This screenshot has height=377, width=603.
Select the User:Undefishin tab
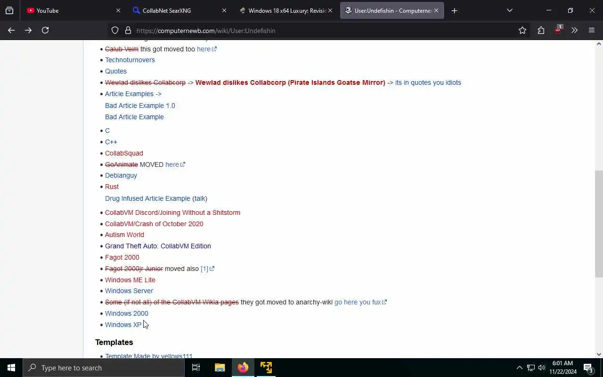point(392,10)
